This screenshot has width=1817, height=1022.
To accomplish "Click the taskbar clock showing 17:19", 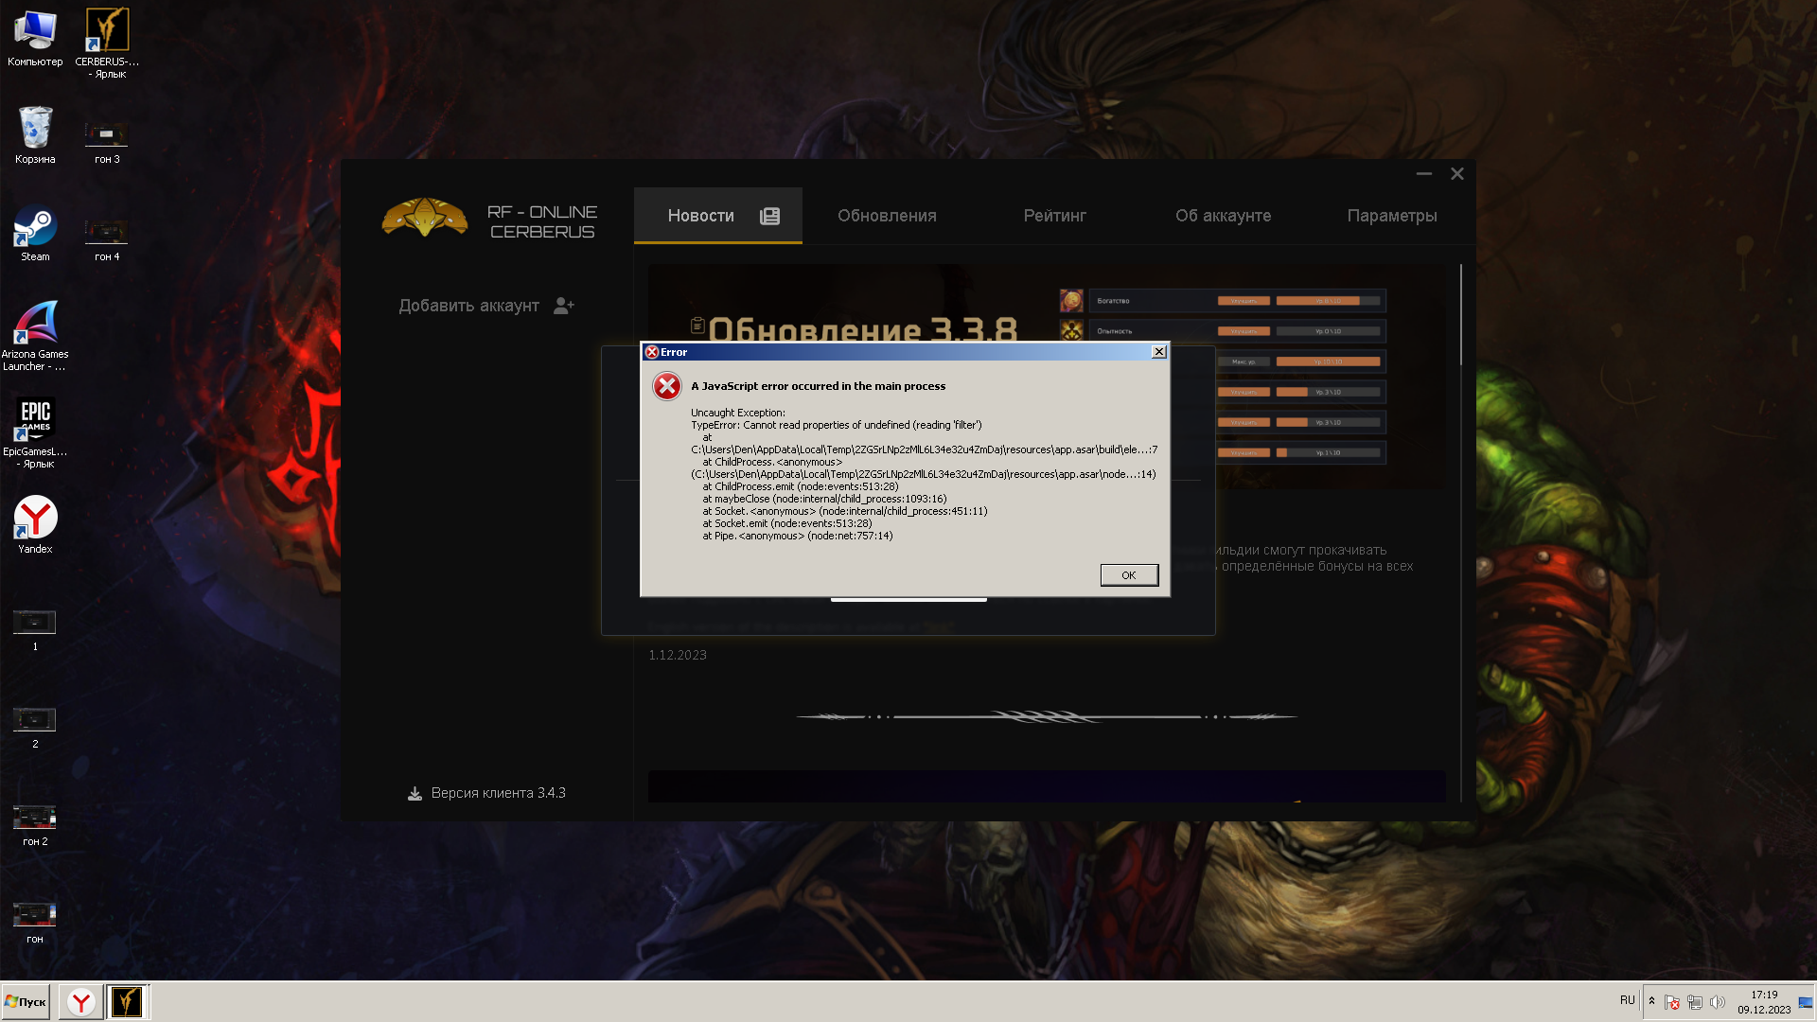I will point(1764,1002).
